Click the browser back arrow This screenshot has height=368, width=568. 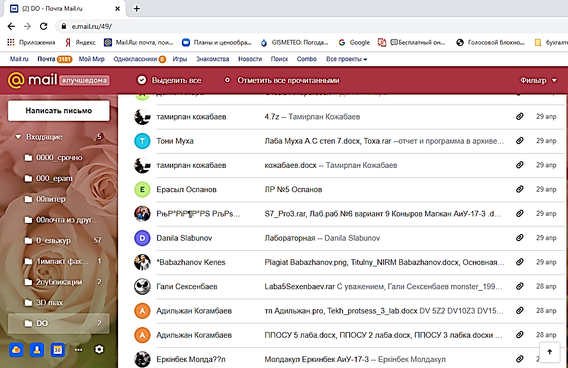click(11, 26)
